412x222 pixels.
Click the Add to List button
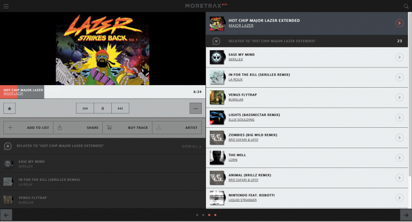pyautogui.click(x=28, y=128)
